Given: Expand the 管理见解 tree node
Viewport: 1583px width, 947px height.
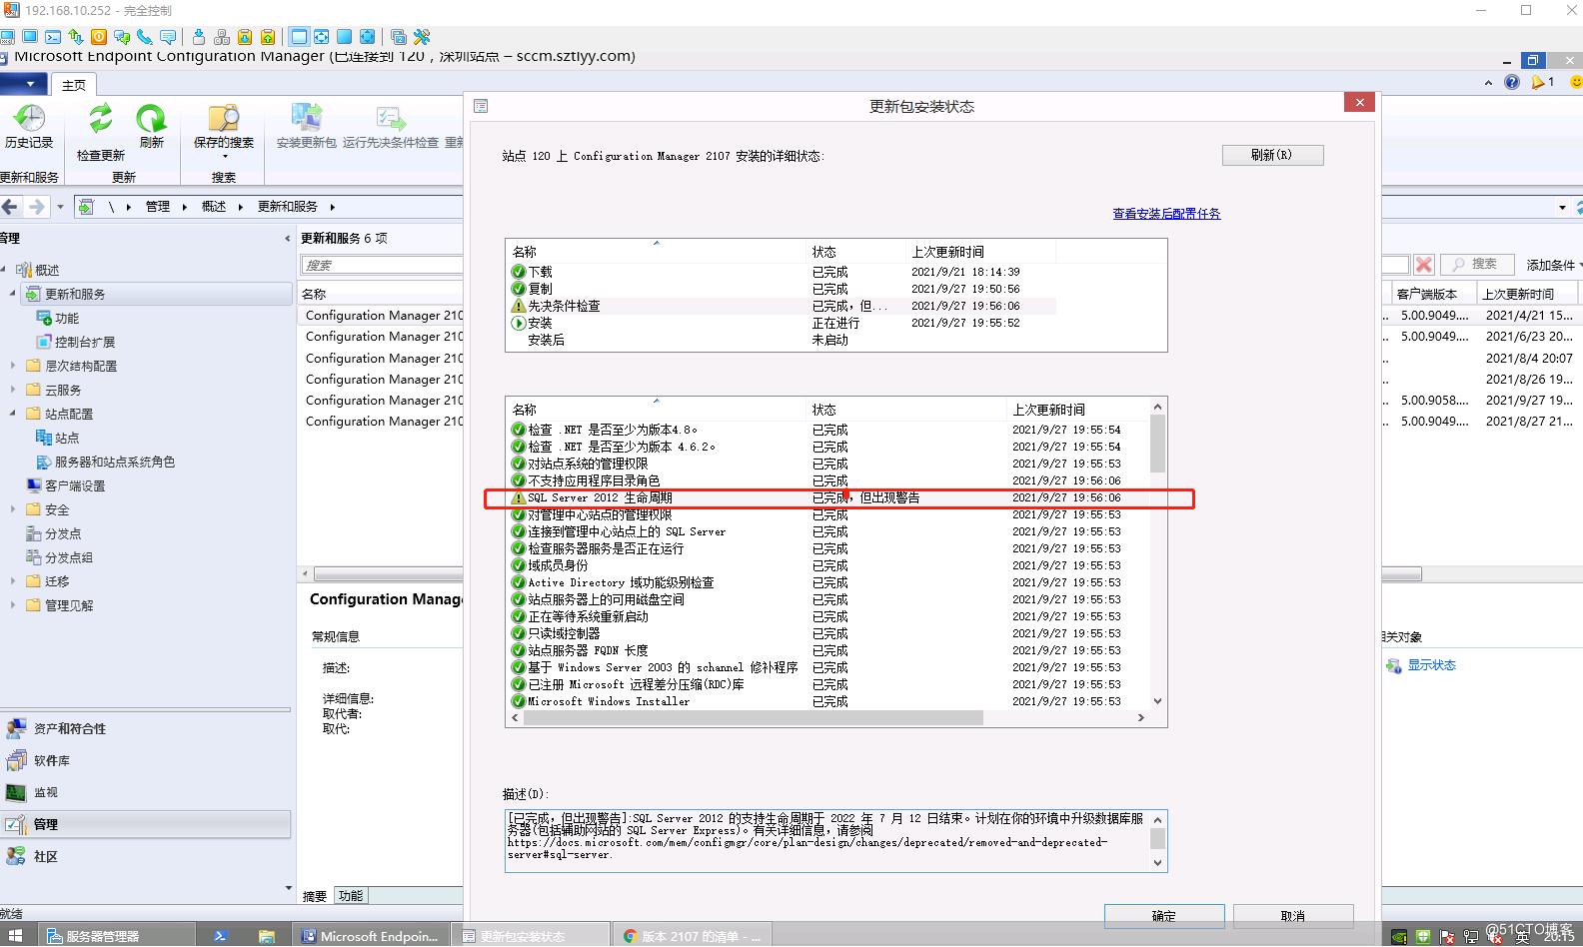Looking at the screenshot, I should click(x=13, y=605).
